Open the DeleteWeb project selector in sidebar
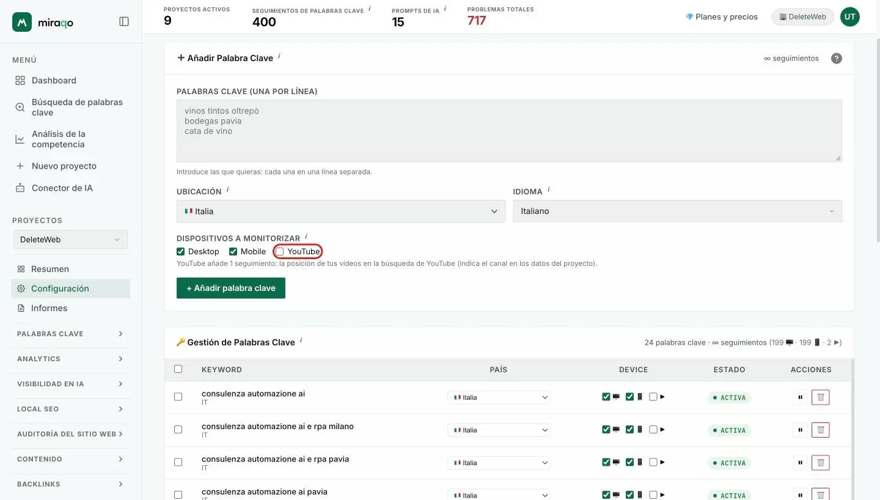 click(70, 240)
